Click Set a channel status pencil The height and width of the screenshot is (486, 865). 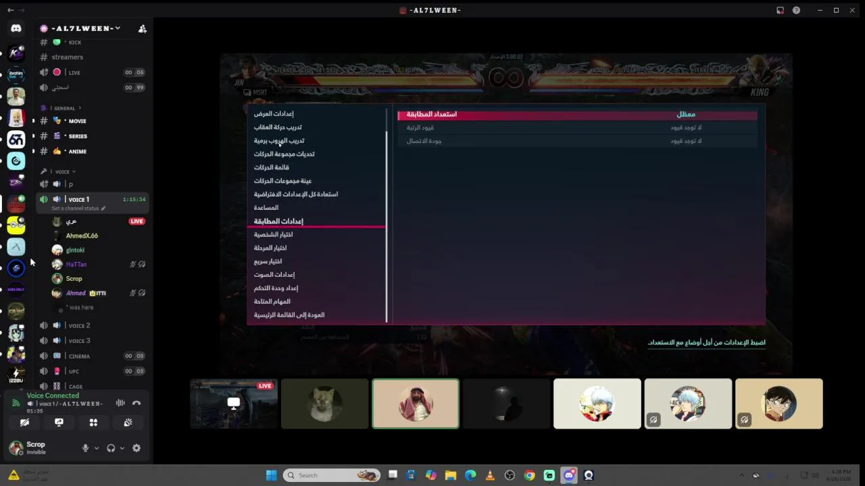[103, 209]
